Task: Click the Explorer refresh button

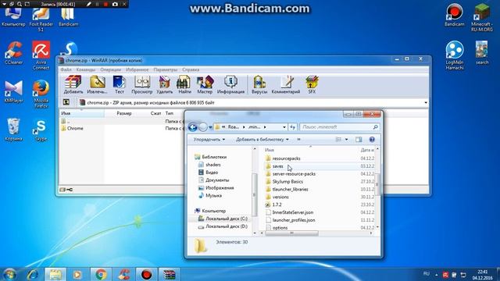Action: coord(293,127)
